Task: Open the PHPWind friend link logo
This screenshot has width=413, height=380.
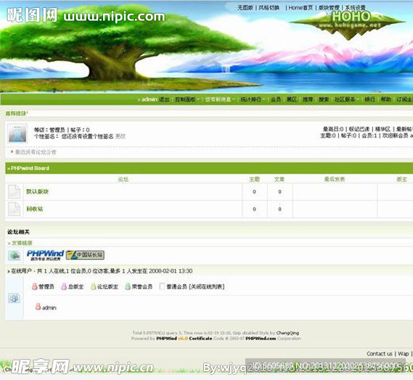Action: pyautogui.click(x=45, y=255)
